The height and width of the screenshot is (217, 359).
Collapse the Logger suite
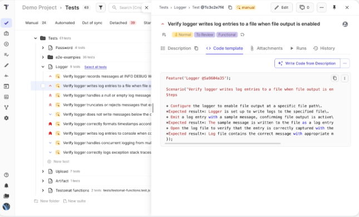tap(43, 67)
